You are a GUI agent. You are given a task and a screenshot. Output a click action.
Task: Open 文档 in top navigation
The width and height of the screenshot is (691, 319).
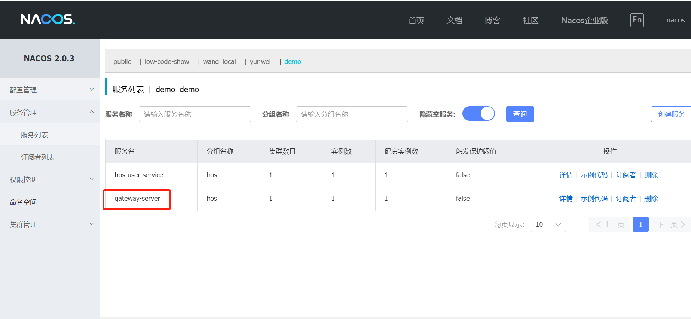454,20
